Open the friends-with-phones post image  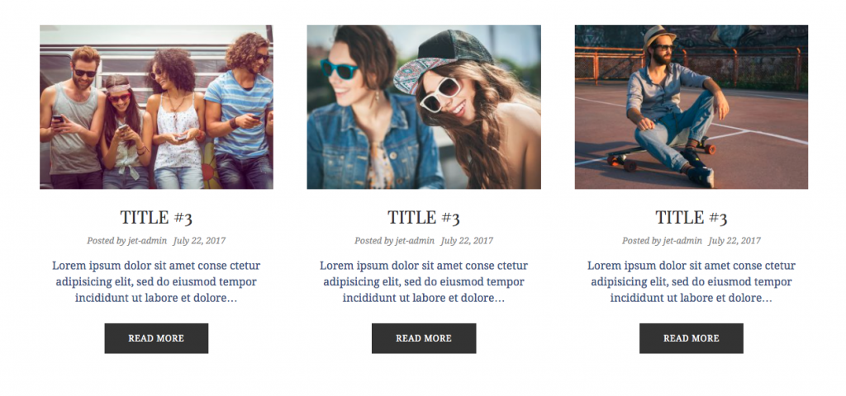click(156, 106)
